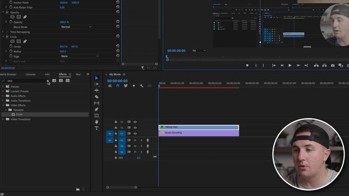Step back one frame in program monitor

(x=282, y=65)
